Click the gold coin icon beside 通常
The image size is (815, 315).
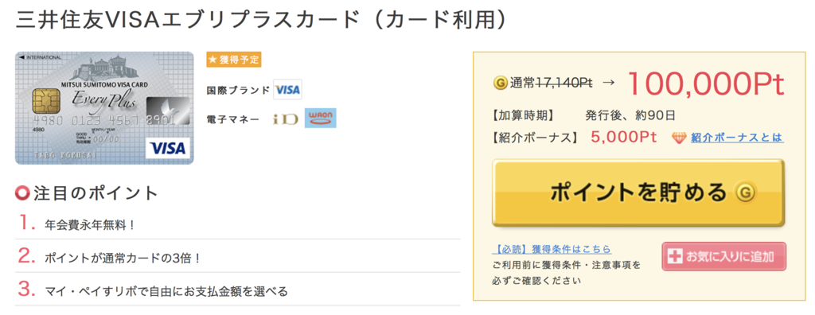coord(501,82)
